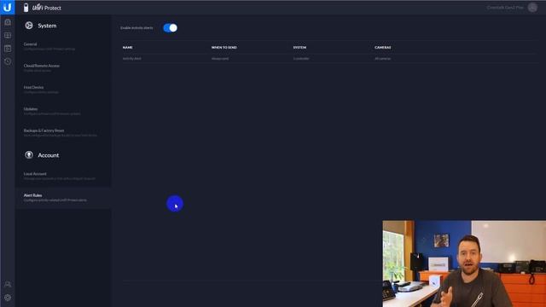Click the presenter webcam video overlay
The height and width of the screenshot is (307, 546).
coord(464,264)
